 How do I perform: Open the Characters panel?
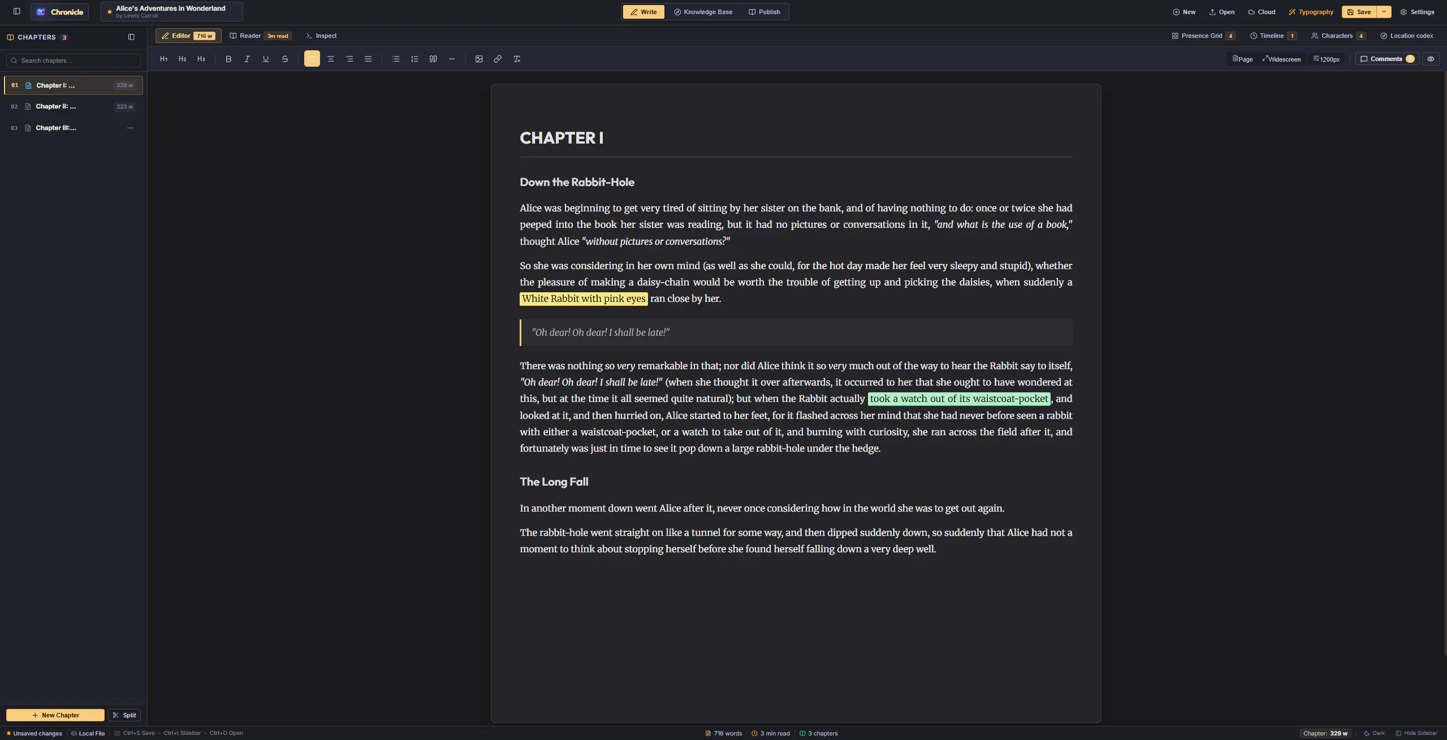pyautogui.click(x=1338, y=36)
